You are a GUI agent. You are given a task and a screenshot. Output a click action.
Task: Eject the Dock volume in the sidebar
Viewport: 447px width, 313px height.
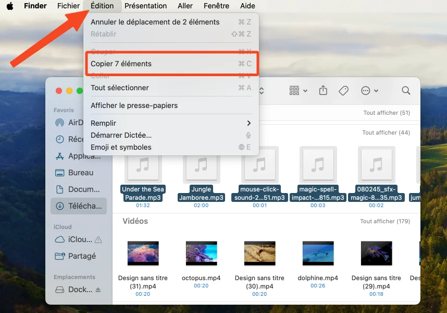click(x=99, y=290)
